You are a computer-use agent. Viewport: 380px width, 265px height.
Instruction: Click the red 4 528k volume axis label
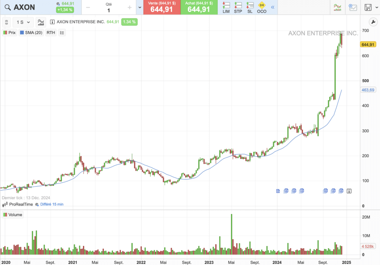(368, 246)
